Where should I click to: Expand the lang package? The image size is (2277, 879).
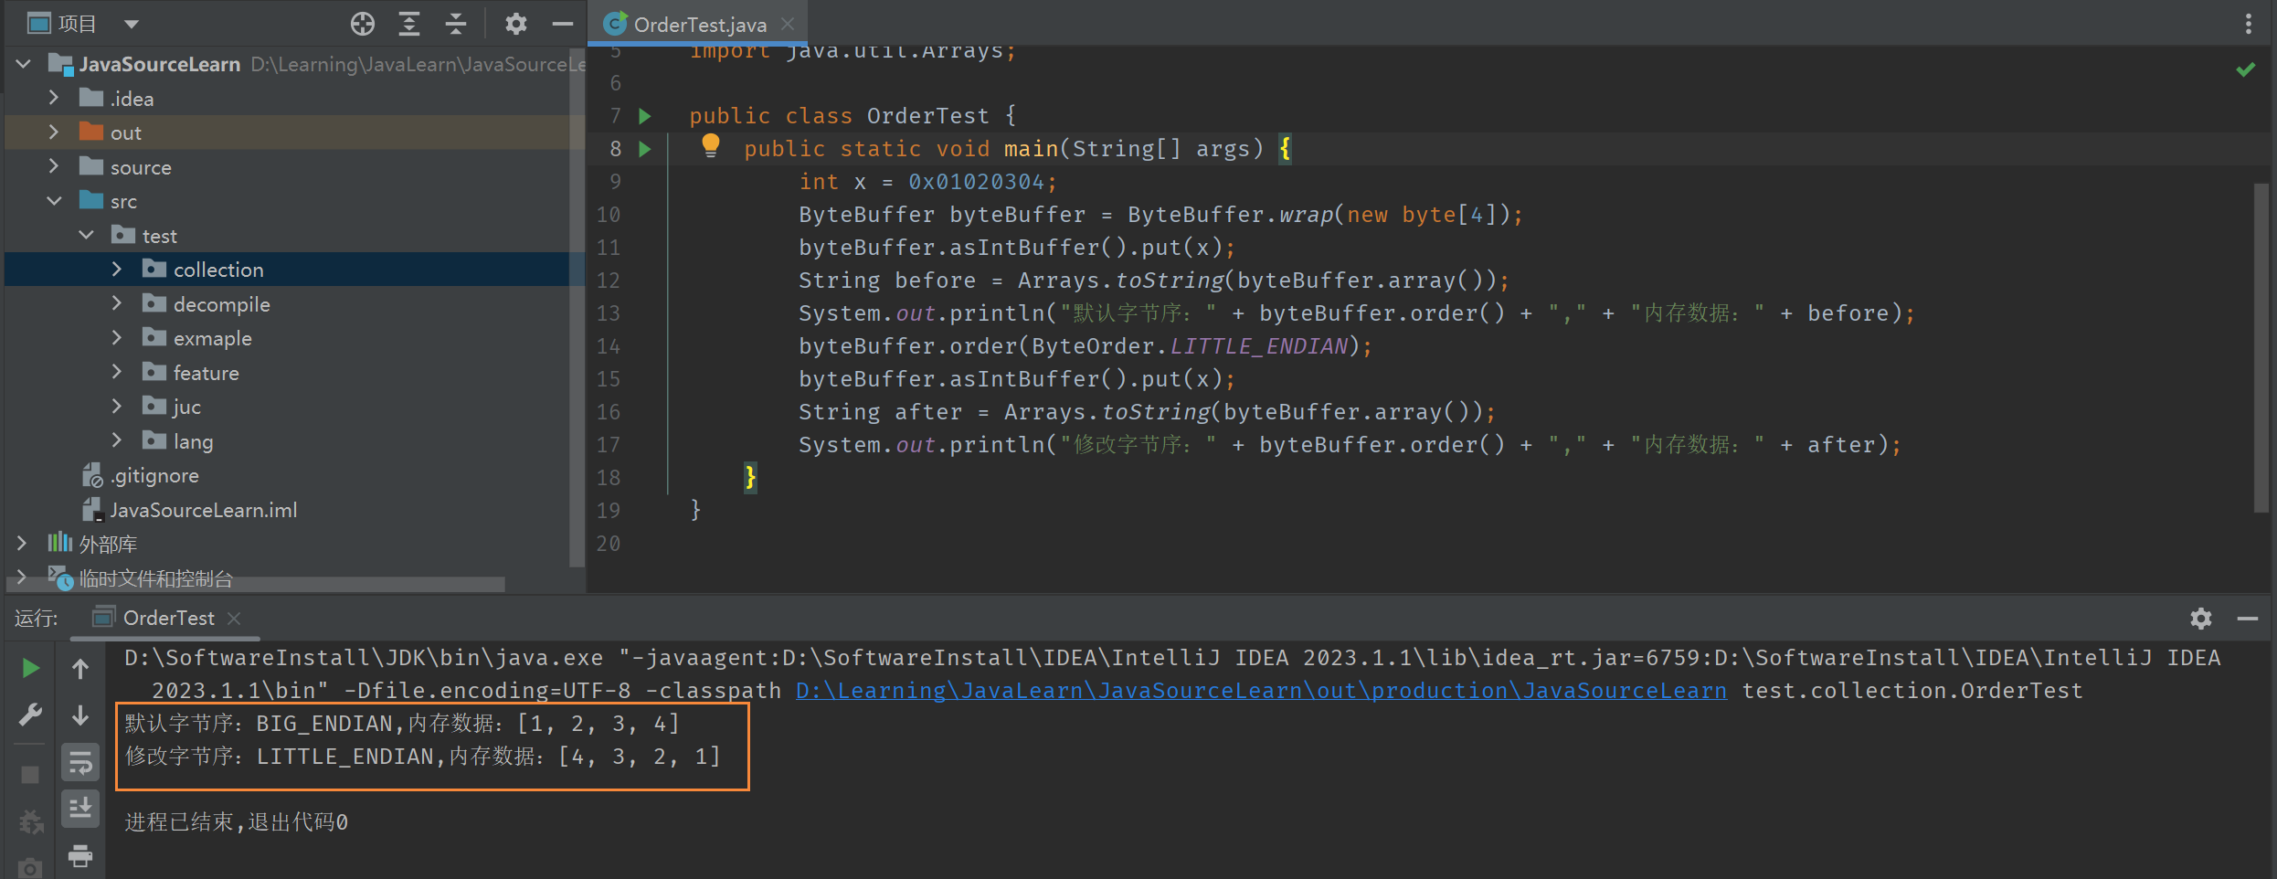click(x=117, y=441)
